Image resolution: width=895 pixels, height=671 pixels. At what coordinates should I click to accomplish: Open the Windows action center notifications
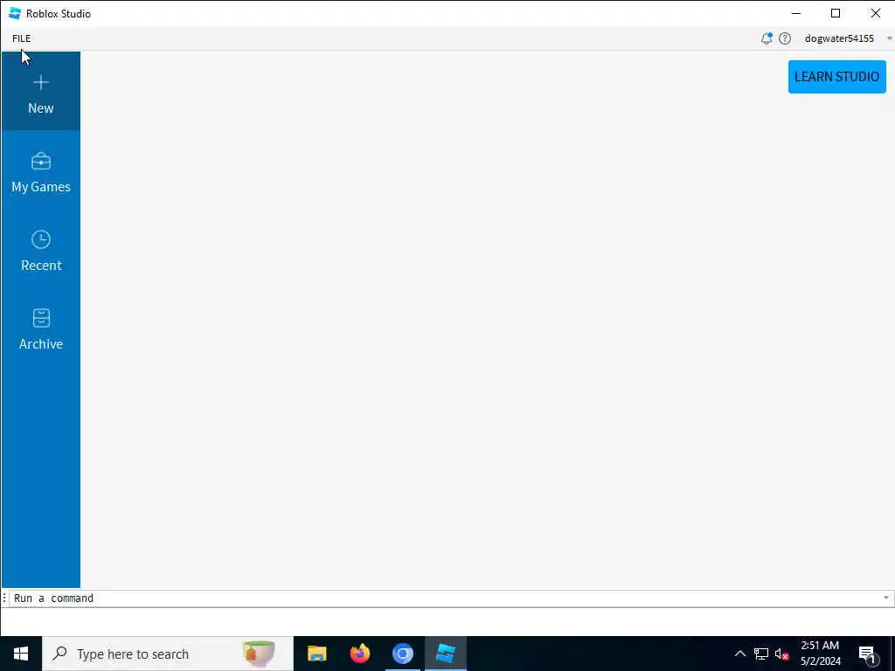pos(868,654)
